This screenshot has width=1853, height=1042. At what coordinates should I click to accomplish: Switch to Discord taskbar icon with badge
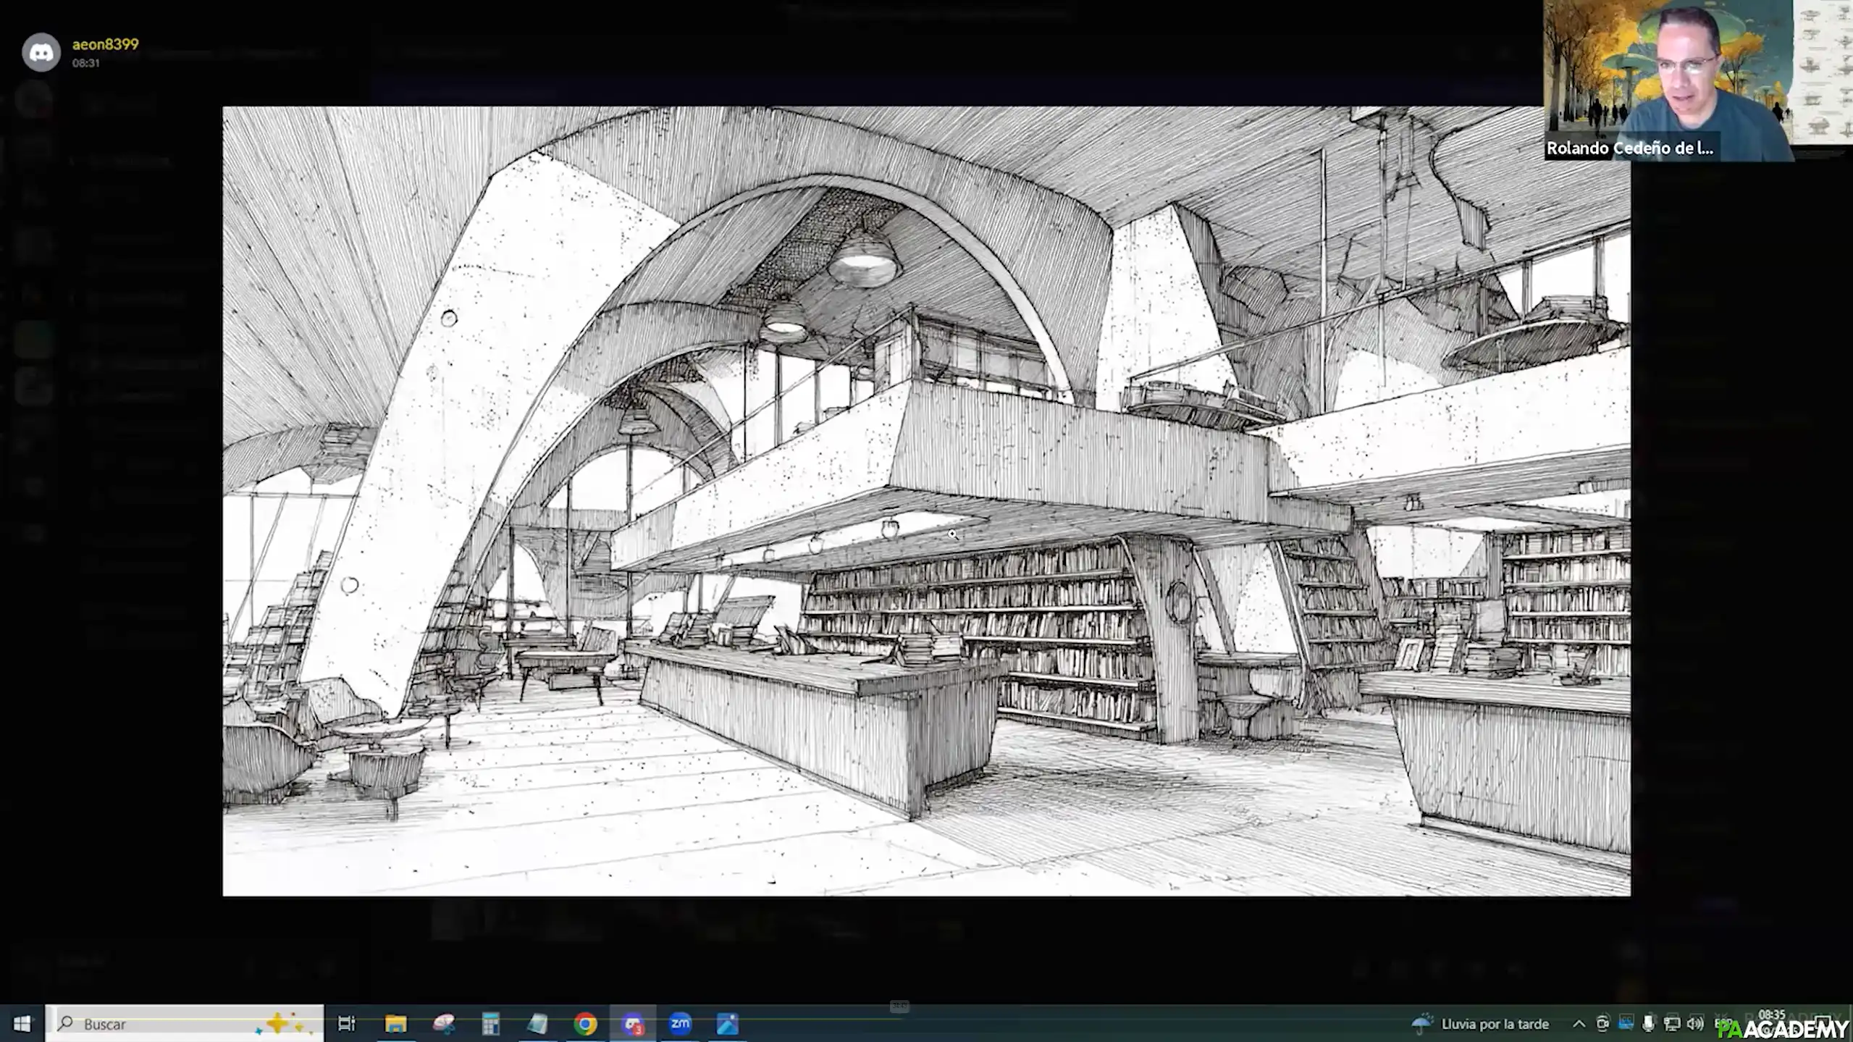click(x=633, y=1023)
